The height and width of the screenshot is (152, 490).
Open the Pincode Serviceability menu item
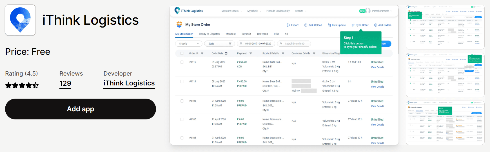point(278,11)
